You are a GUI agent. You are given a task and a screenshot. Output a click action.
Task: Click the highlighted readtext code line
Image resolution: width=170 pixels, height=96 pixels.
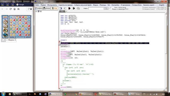click(105, 43)
